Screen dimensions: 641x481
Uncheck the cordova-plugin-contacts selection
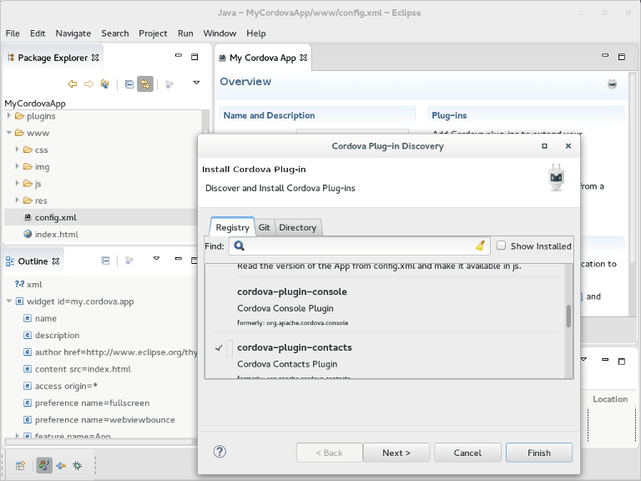click(x=219, y=348)
